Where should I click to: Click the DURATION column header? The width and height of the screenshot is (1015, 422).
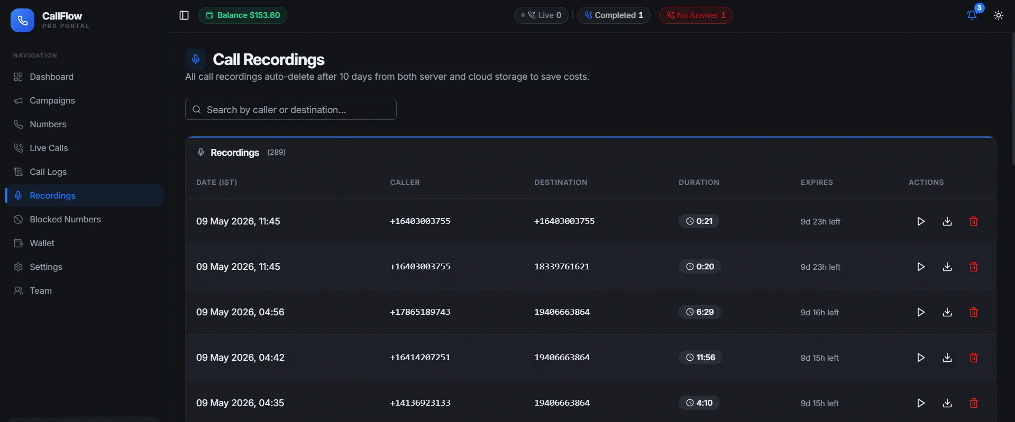(699, 182)
